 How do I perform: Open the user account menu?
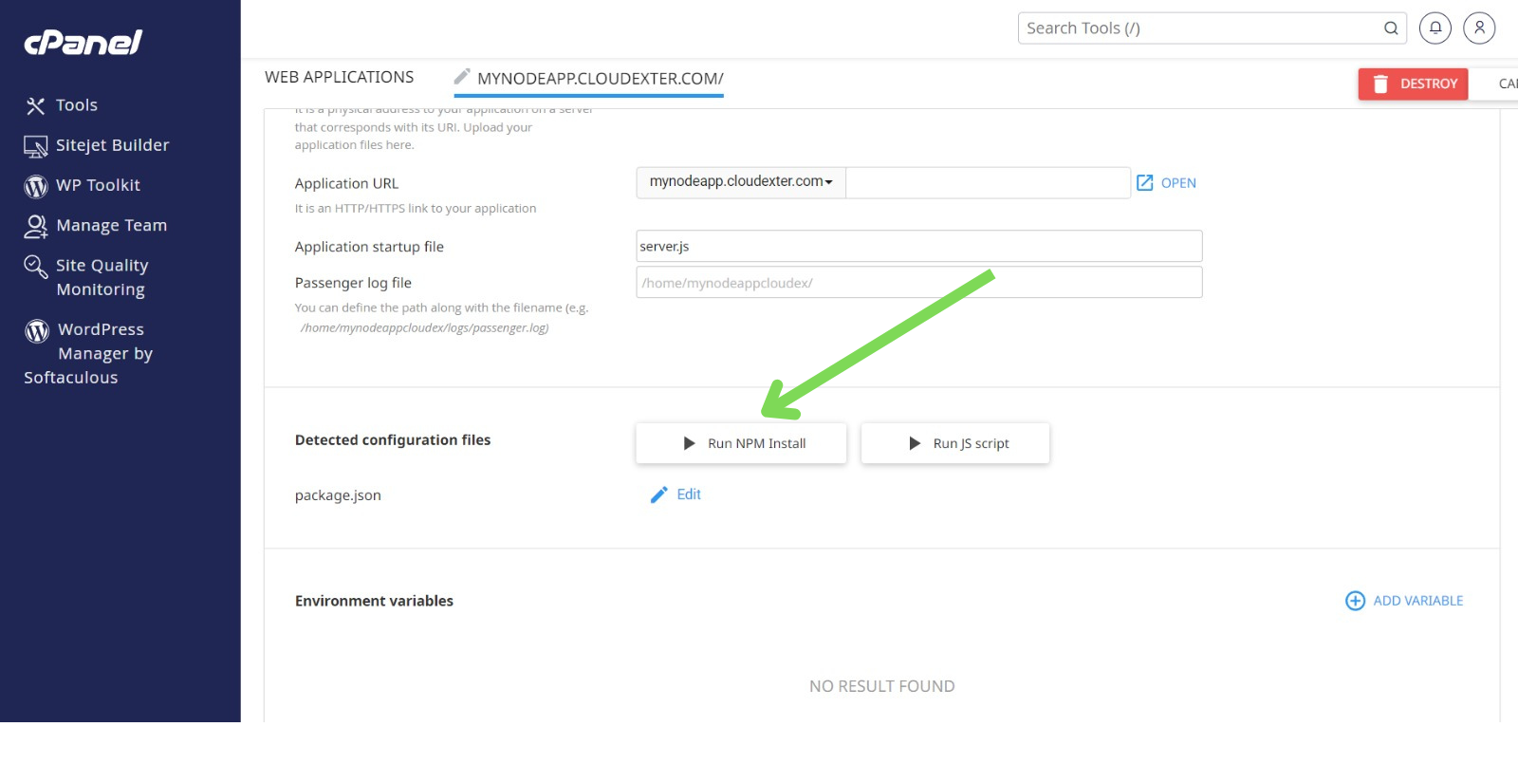pyautogui.click(x=1479, y=28)
